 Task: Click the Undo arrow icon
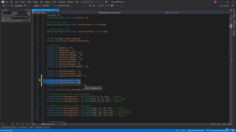(25, 6)
